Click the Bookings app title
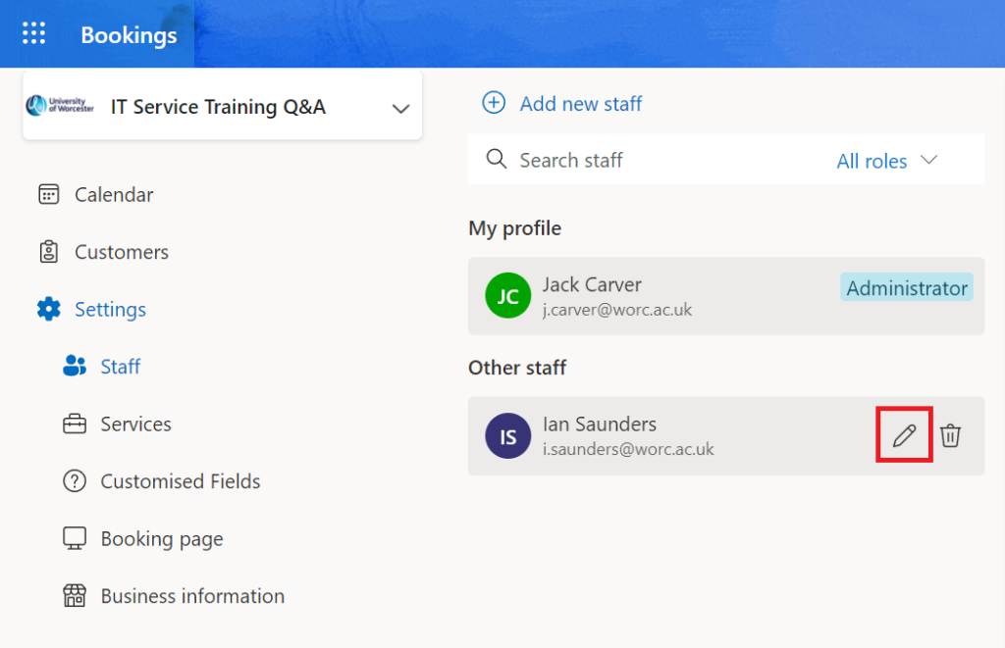1005x648 pixels. coord(129,35)
